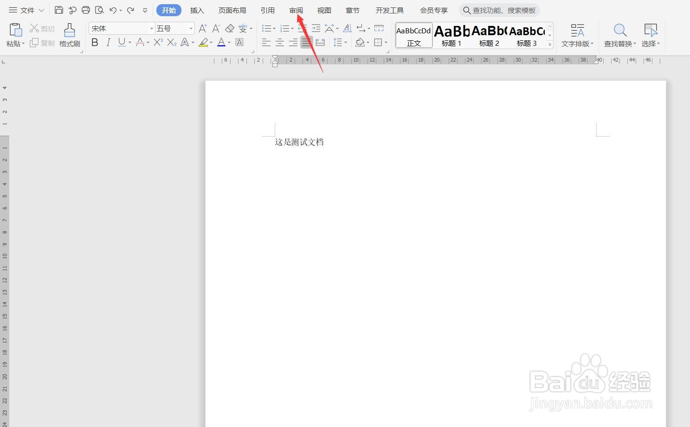This screenshot has width=690, height=427.
Task: Click the 复制 (Copy) button
Action: click(42, 43)
